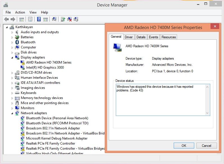
Task: Collapse the Display adapters node
Action: 12,58
